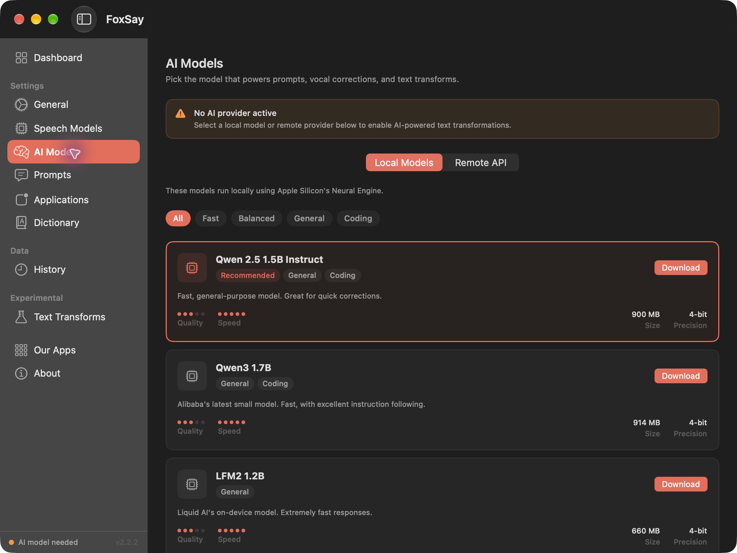Select the All filter chip
The image size is (737, 553).
pyautogui.click(x=178, y=218)
